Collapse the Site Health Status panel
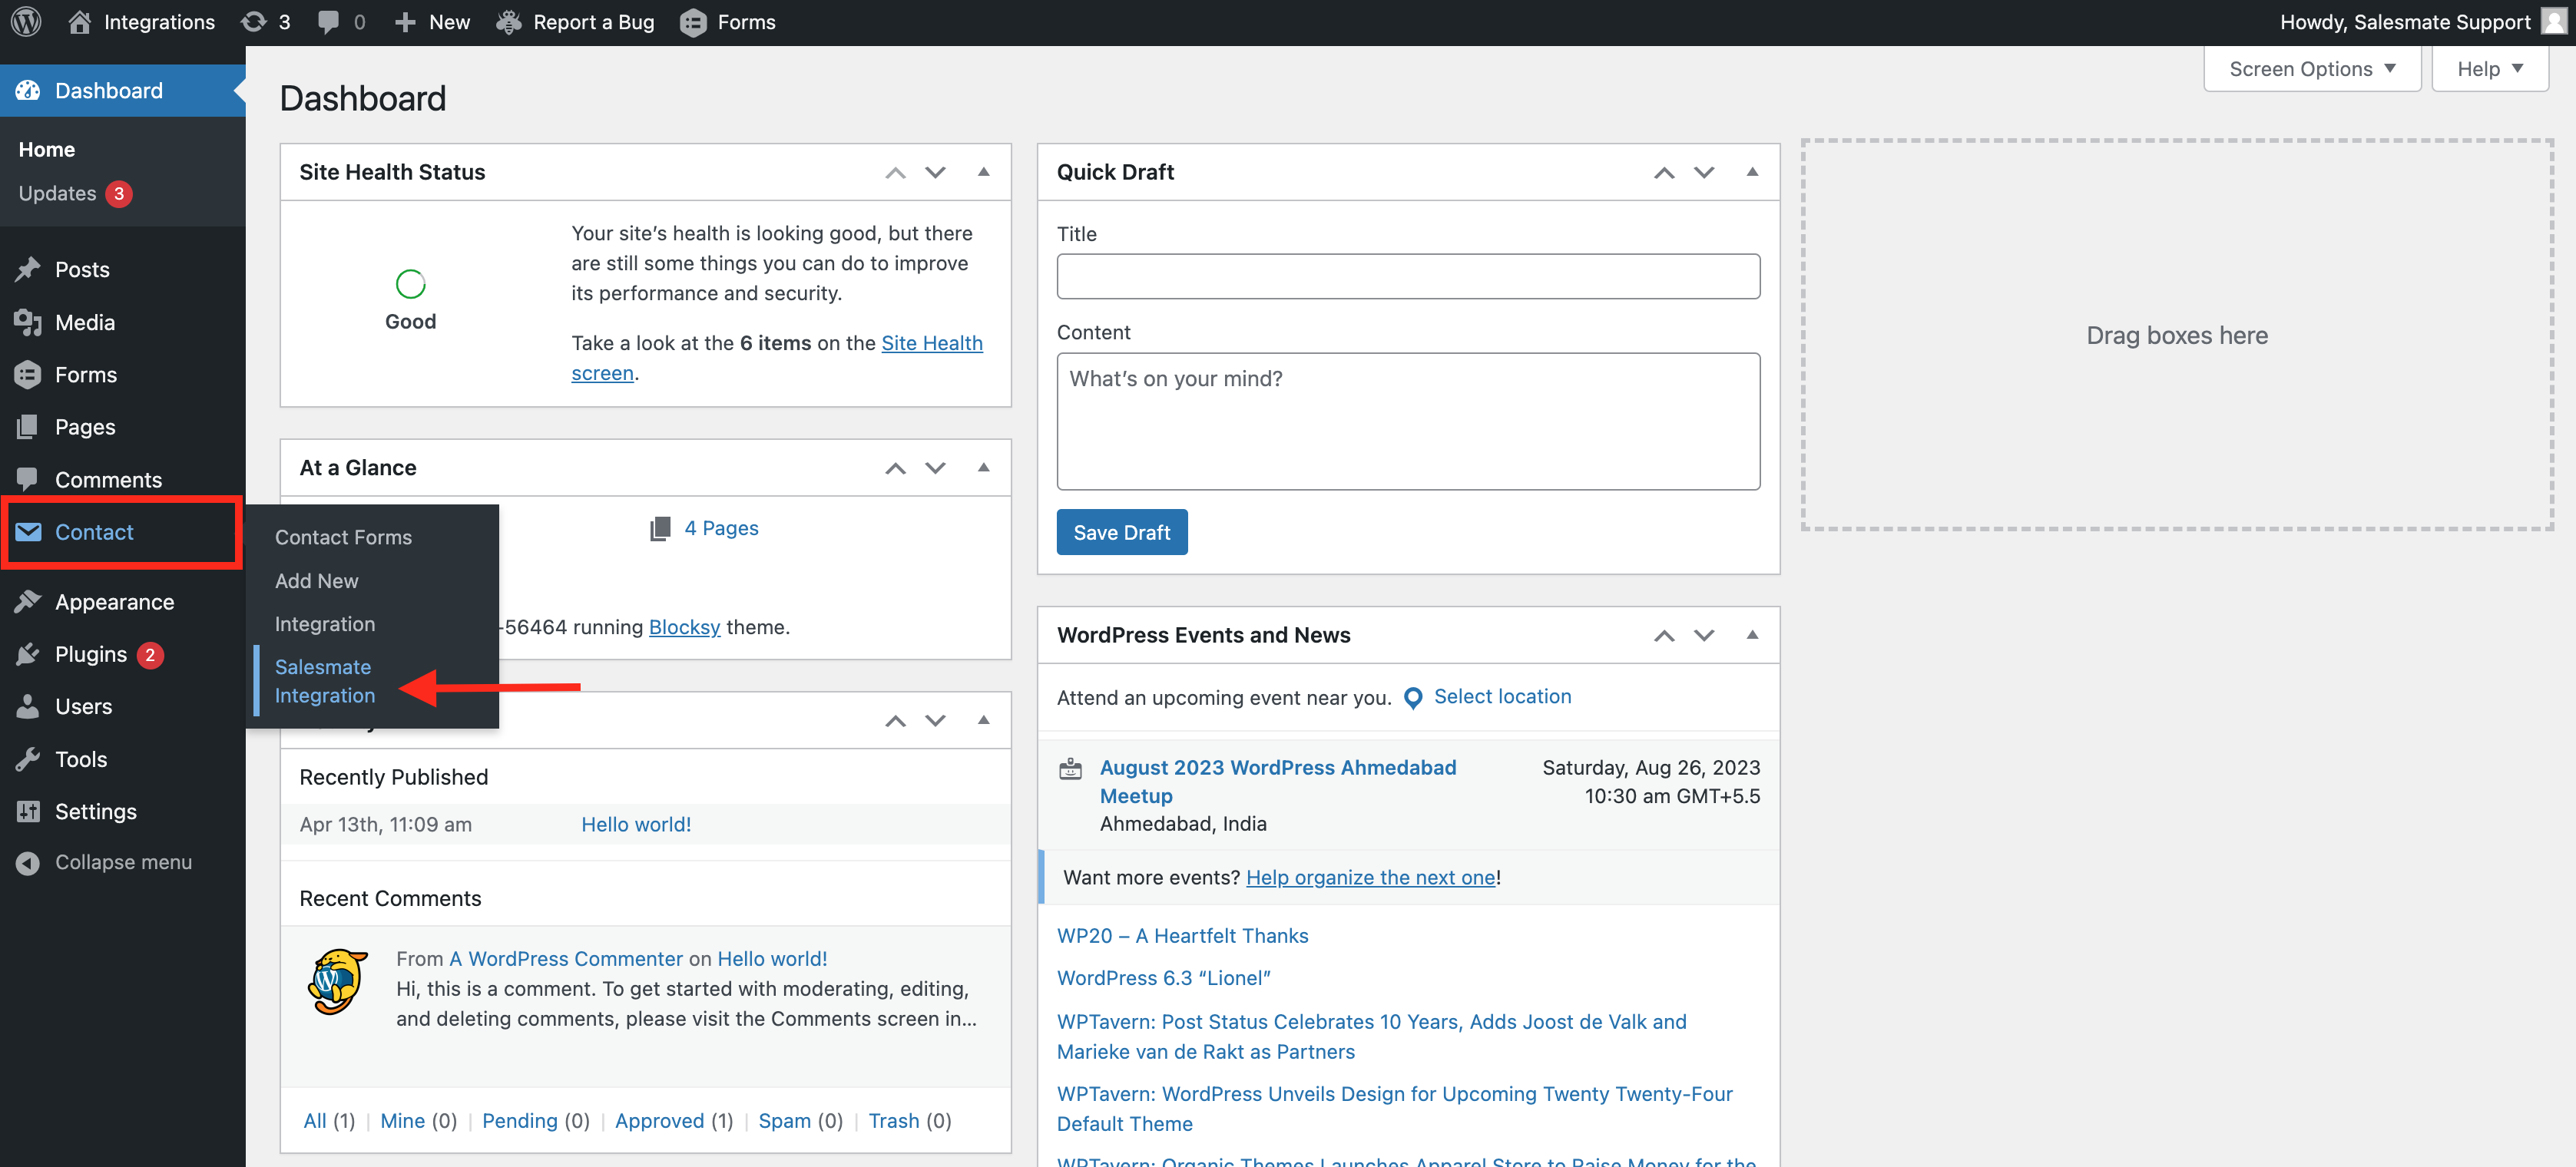Screen dimensions: 2576x1167 tap(983, 172)
